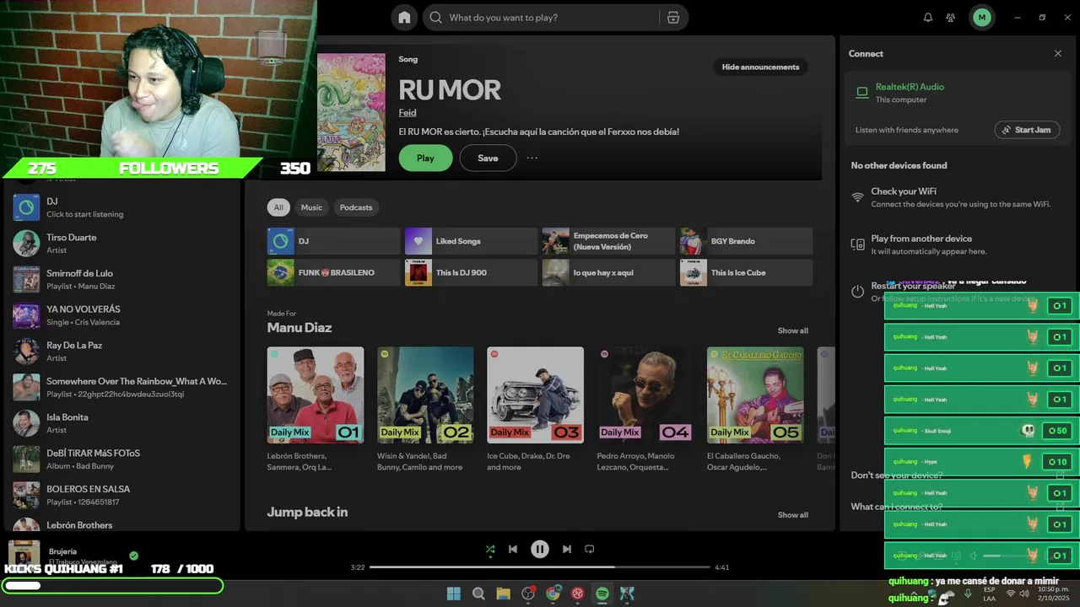Open lo que hay x aqui tile
This screenshot has height=607, width=1080.
608,272
